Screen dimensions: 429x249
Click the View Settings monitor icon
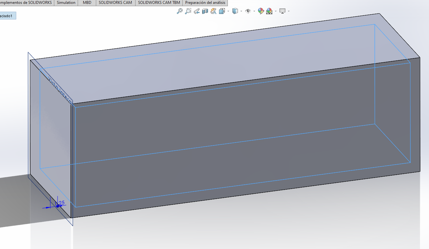click(282, 11)
